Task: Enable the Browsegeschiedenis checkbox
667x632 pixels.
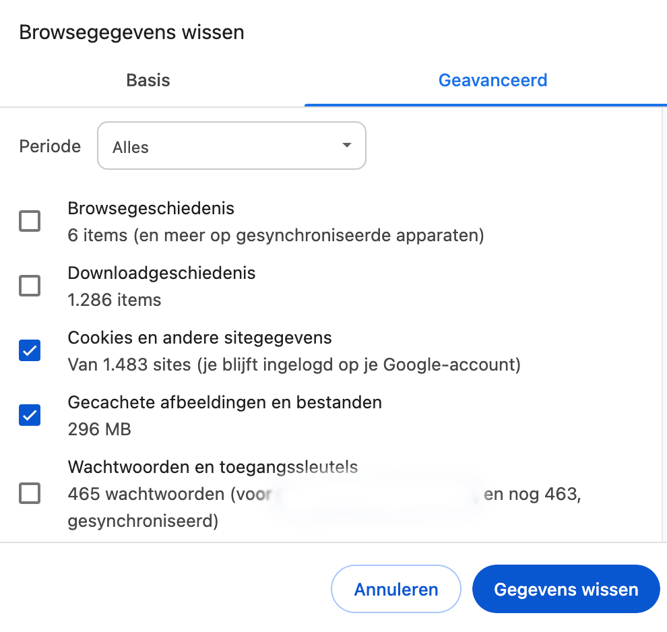Action: coord(30,221)
